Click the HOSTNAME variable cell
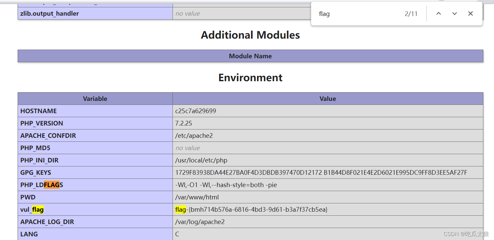 (95, 111)
